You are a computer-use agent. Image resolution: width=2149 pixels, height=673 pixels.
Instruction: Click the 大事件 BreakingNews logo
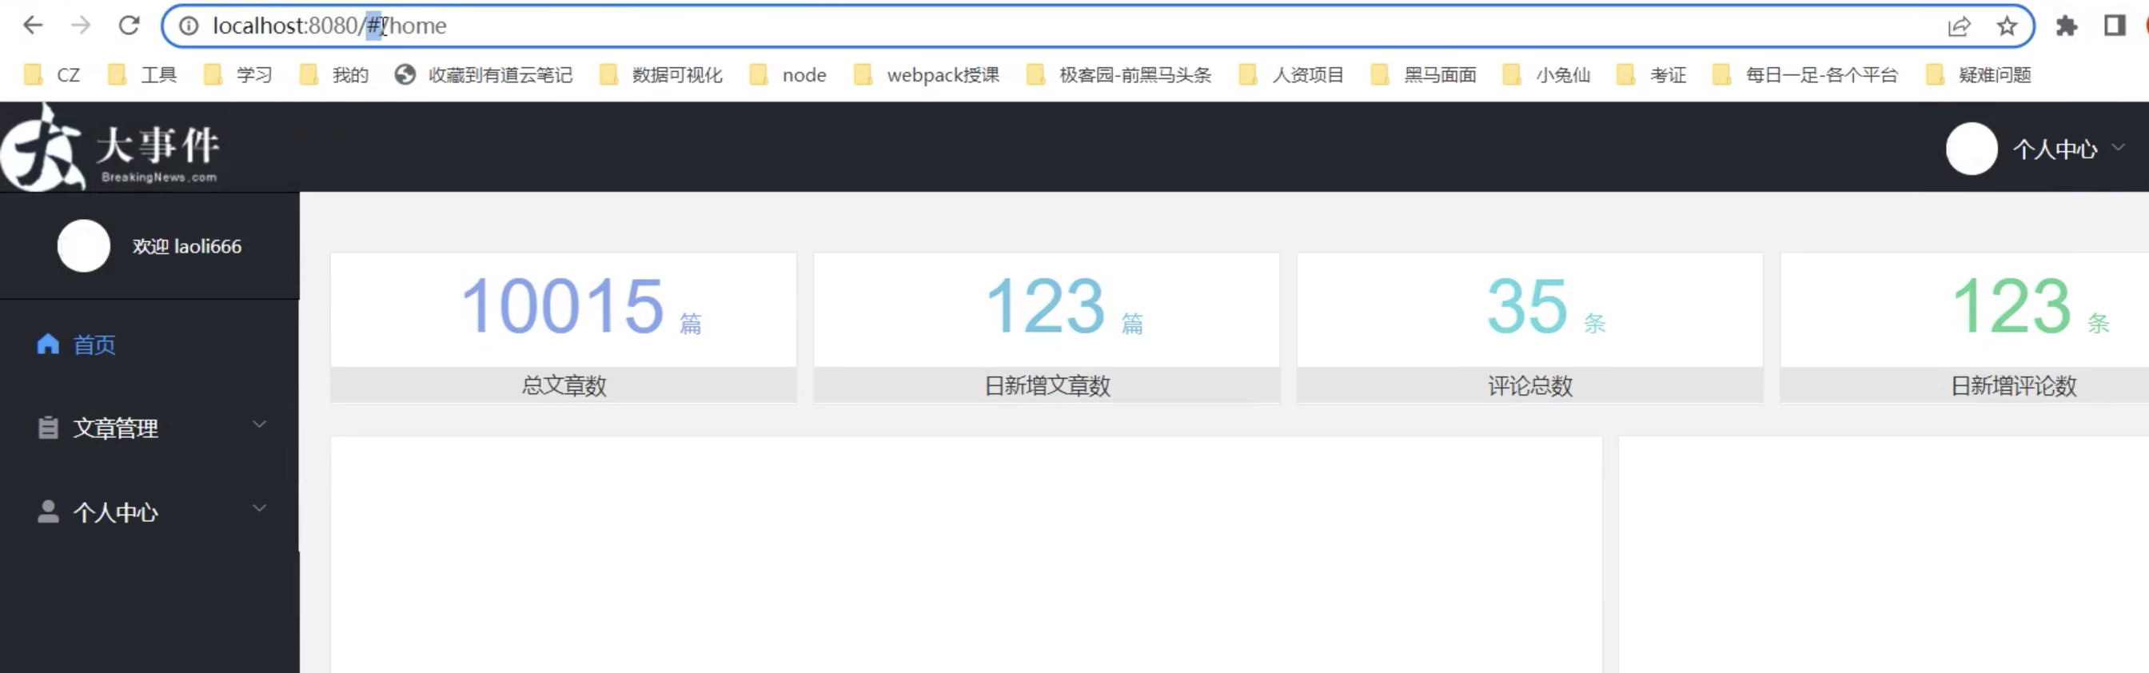110,148
